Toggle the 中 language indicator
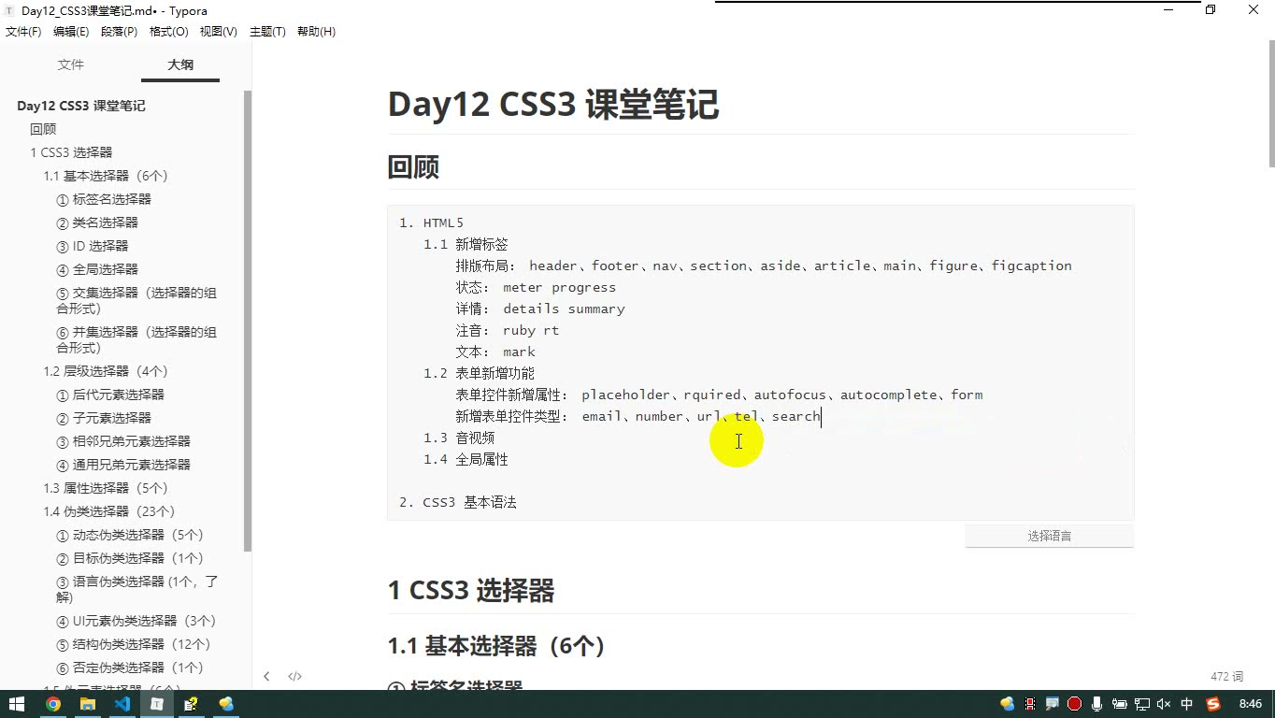1275x718 pixels. pyautogui.click(x=1187, y=704)
